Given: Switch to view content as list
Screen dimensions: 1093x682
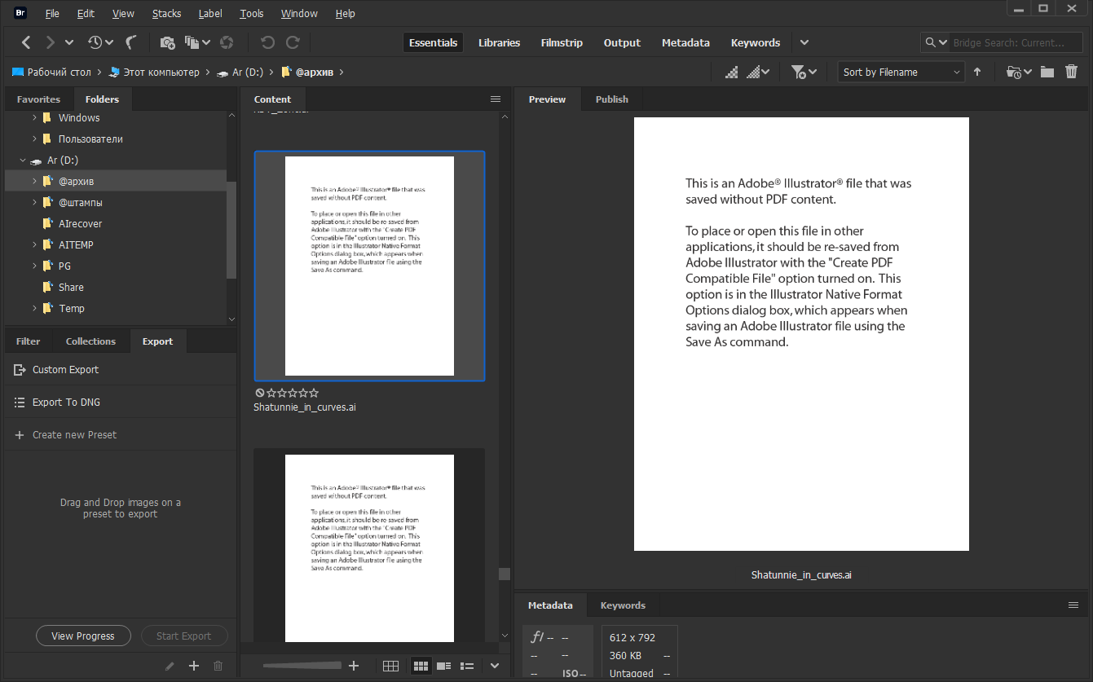Looking at the screenshot, I should (467, 666).
